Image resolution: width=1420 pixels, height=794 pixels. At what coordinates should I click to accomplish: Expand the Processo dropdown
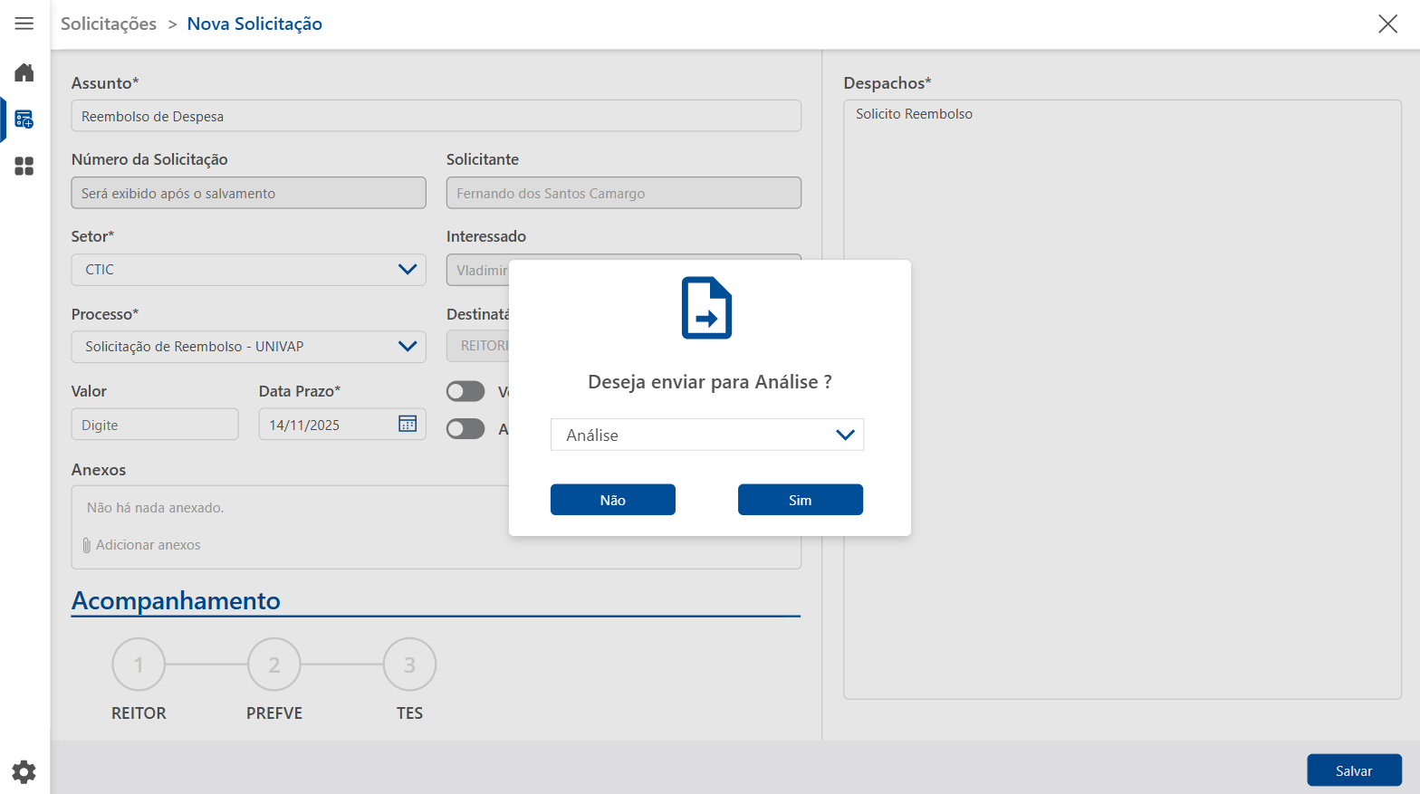tap(248, 347)
